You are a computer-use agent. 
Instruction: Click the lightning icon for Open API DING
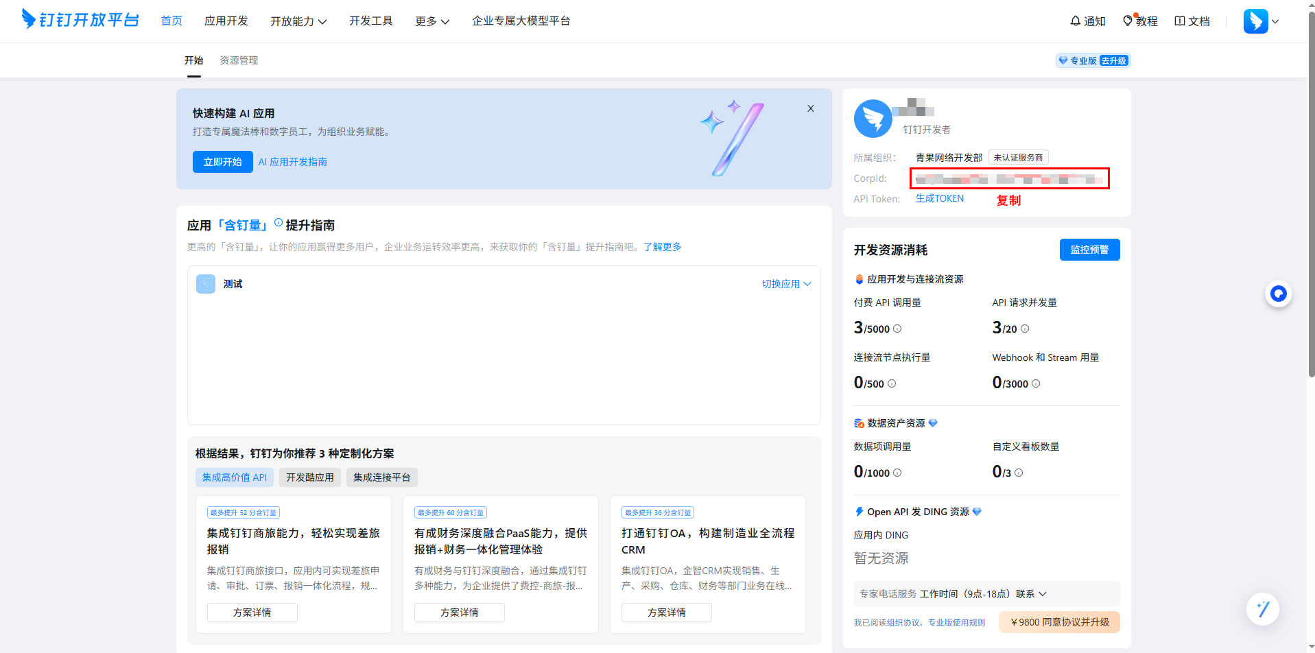click(859, 512)
